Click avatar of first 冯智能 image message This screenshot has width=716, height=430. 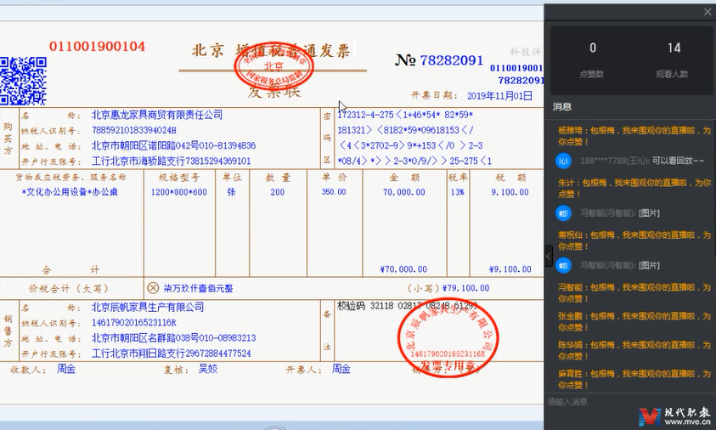click(x=563, y=213)
